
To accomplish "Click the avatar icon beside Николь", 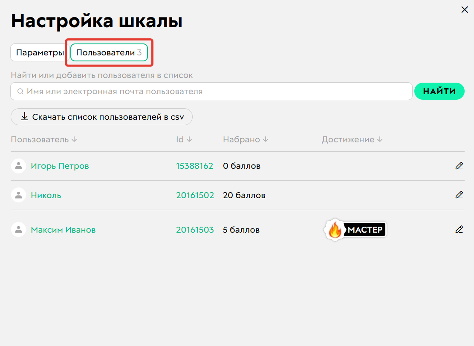I will (x=18, y=195).
